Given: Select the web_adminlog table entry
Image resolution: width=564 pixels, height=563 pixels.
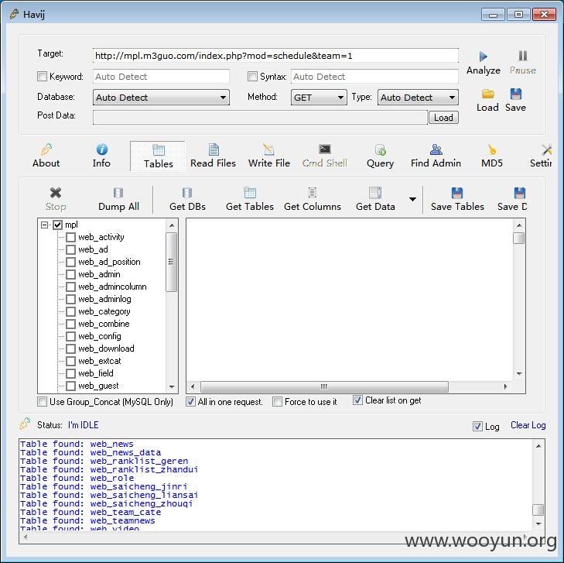Looking at the screenshot, I should (x=104, y=299).
